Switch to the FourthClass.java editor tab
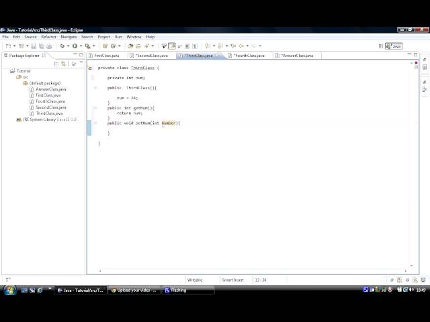 [249, 56]
